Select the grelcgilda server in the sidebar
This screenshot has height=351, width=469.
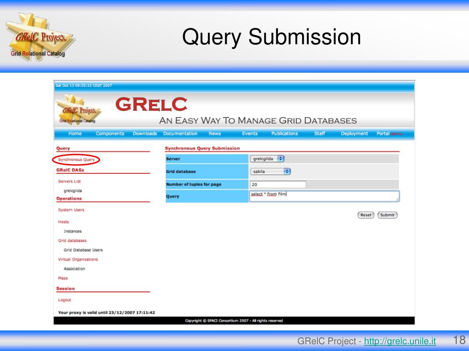[x=73, y=191]
